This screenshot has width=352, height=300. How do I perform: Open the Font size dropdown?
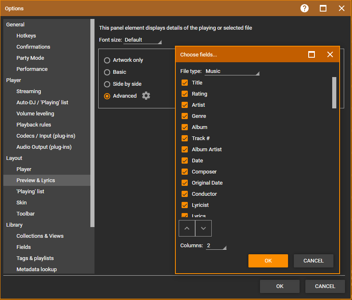tap(142, 40)
